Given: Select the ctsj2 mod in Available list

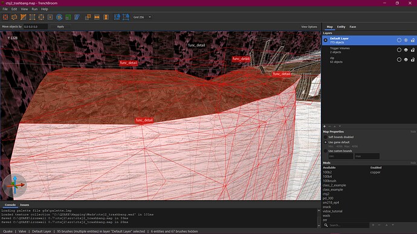Looking at the screenshot, I should tap(326, 194).
